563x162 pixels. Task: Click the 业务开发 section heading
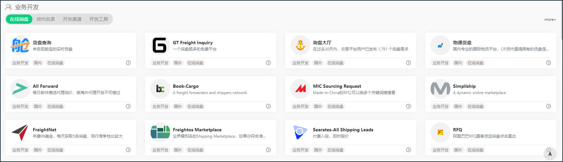[x=27, y=7]
